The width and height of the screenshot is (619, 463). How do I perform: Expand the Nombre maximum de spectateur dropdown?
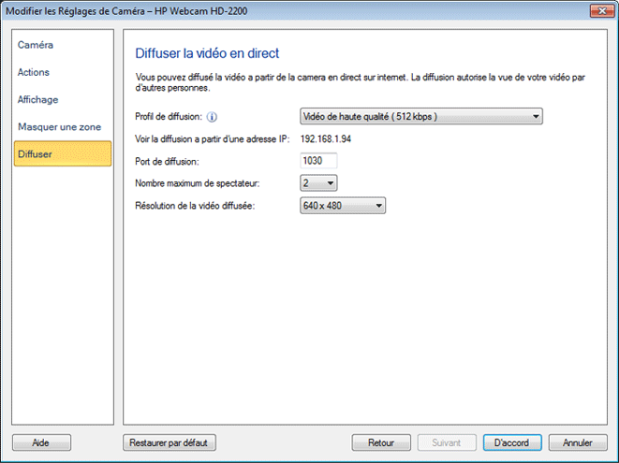pos(318,183)
